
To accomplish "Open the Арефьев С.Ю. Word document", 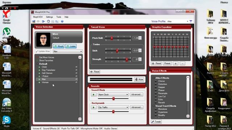I will point(7,52).
